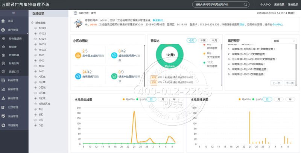Click the 首页 home icon in sidebar

[3, 21]
